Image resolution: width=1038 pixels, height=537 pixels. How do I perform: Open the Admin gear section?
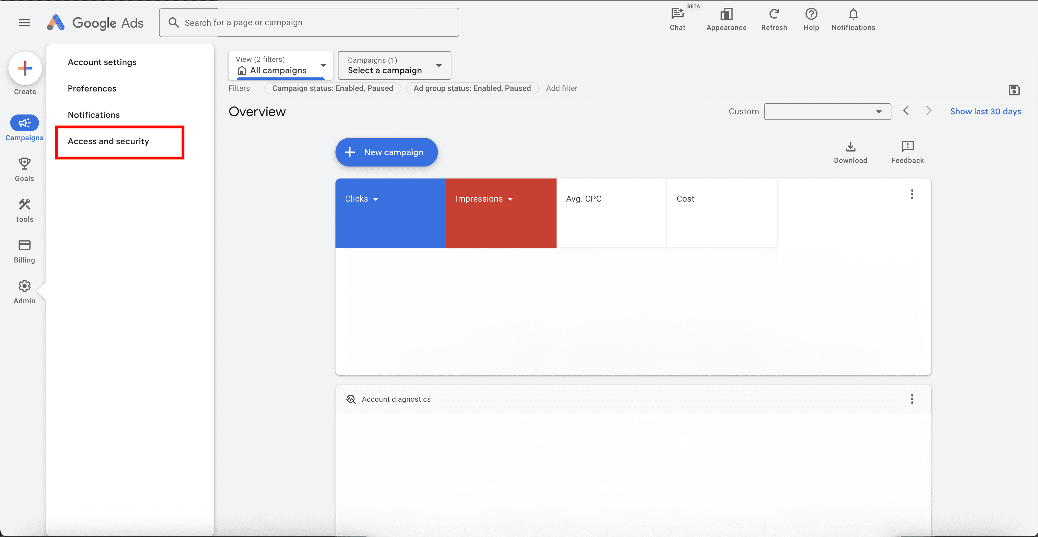[24, 291]
